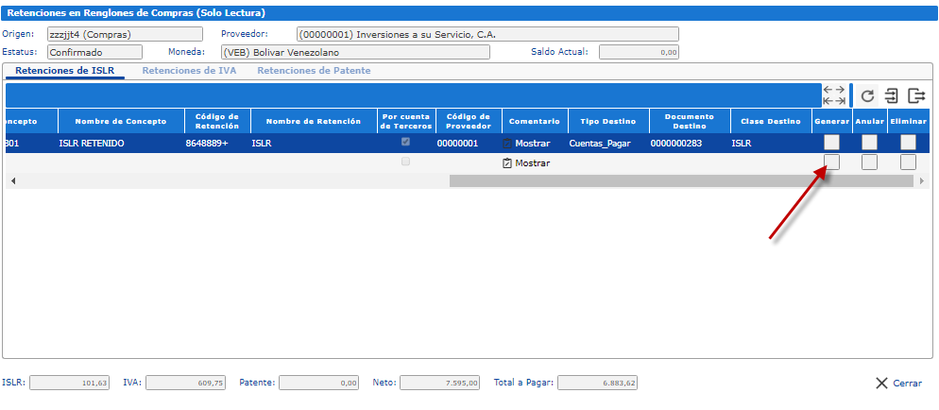This screenshot has width=939, height=410.
Task: Refresh the retenciones grid
Action: point(867,95)
